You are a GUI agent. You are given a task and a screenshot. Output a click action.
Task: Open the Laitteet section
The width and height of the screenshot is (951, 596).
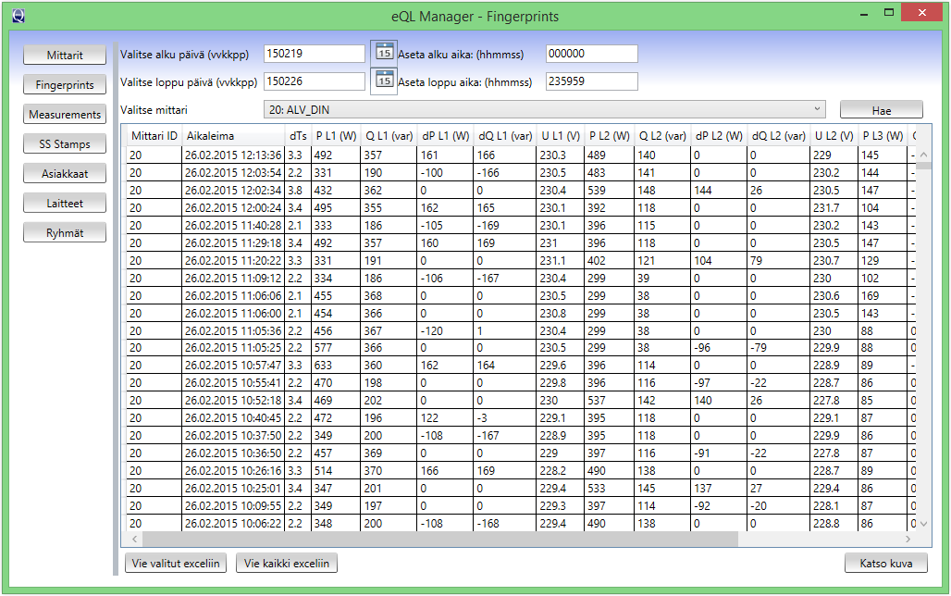click(65, 204)
